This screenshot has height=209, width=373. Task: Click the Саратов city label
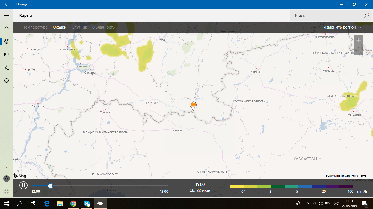pyautogui.click(x=38, y=106)
